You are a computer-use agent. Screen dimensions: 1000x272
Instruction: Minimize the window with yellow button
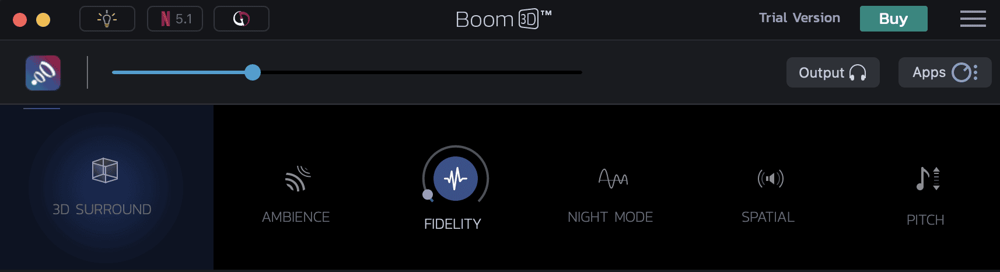(x=43, y=20)
